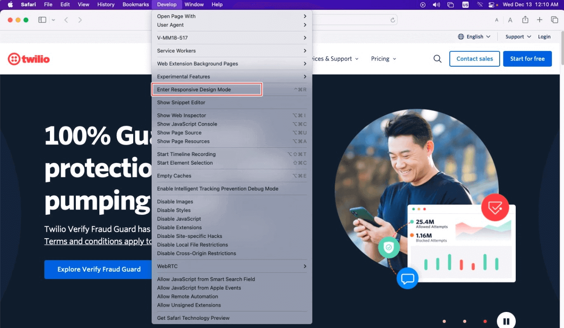Viewport: 564px width, 328px height.
Task: Toggle Disable Extensions
Action: (x=232, y=227)
